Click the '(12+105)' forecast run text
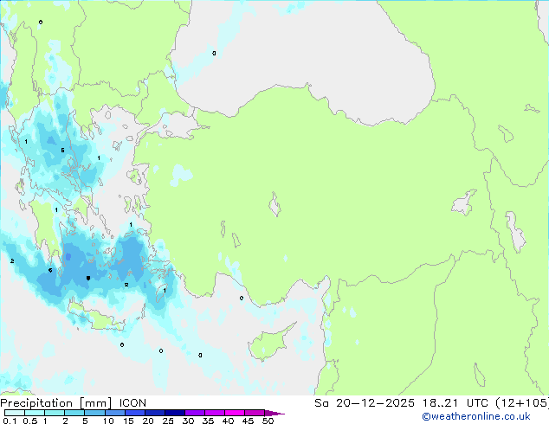 pyautogui.click(x=522, y=403)
